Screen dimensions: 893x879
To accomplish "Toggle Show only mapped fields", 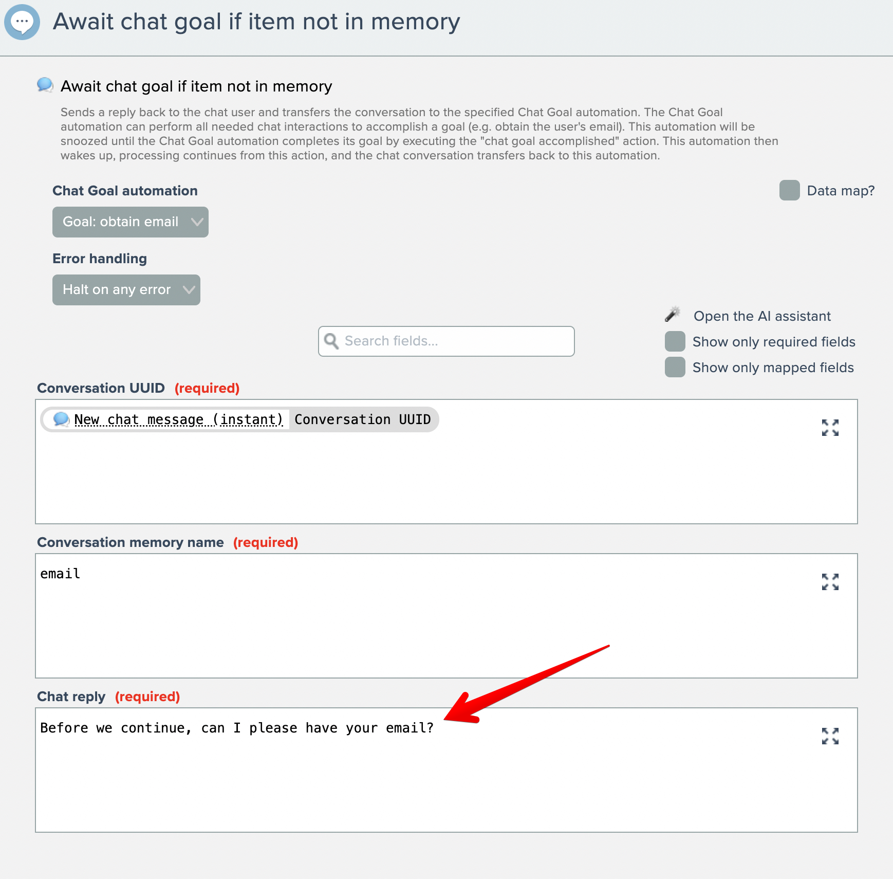I will pos(675,367).
